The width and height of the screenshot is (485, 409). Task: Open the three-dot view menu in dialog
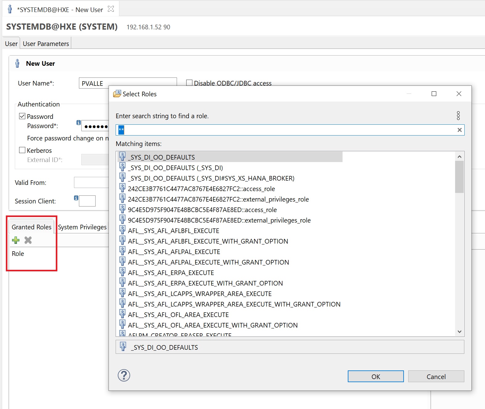458,116
